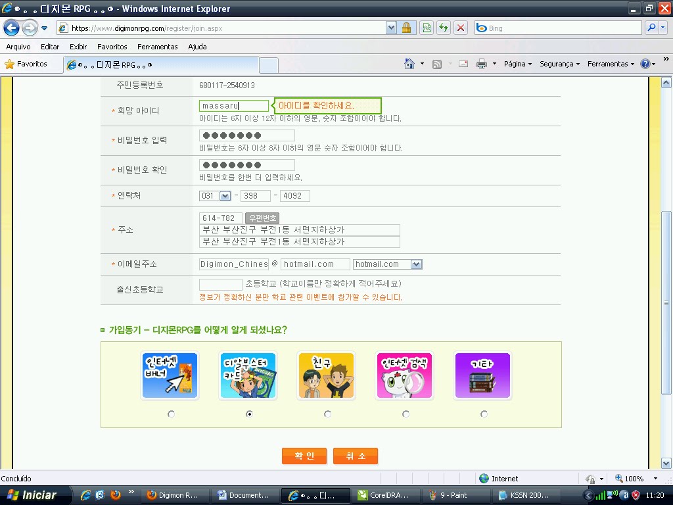The width and height of the screenshot is (673, 505).
Task: Open the Document... Word taskbar item
Action: pos(246,495)
